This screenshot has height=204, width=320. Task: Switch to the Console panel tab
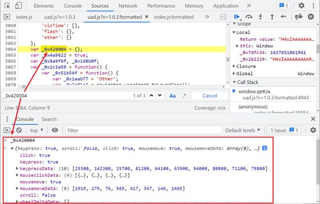pos(73,6)
